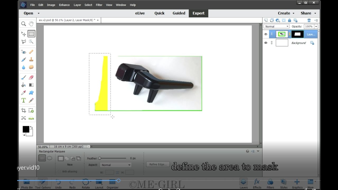Switch to Guided mode tab
Screen dimensions: 338x190
pyautogui.click(x=179, y=13)
